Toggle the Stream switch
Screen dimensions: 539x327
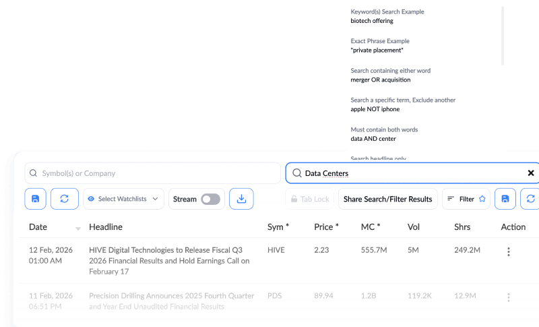(210, 199)
